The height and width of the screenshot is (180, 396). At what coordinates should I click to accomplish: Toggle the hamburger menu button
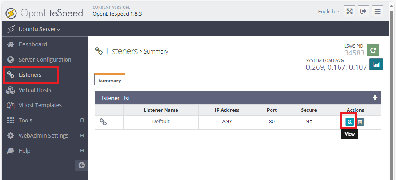pos(378,12)
